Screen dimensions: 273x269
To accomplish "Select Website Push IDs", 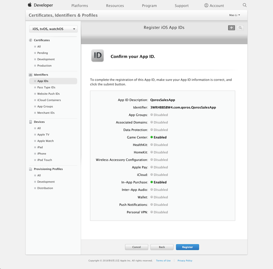I will click(48, 94).
